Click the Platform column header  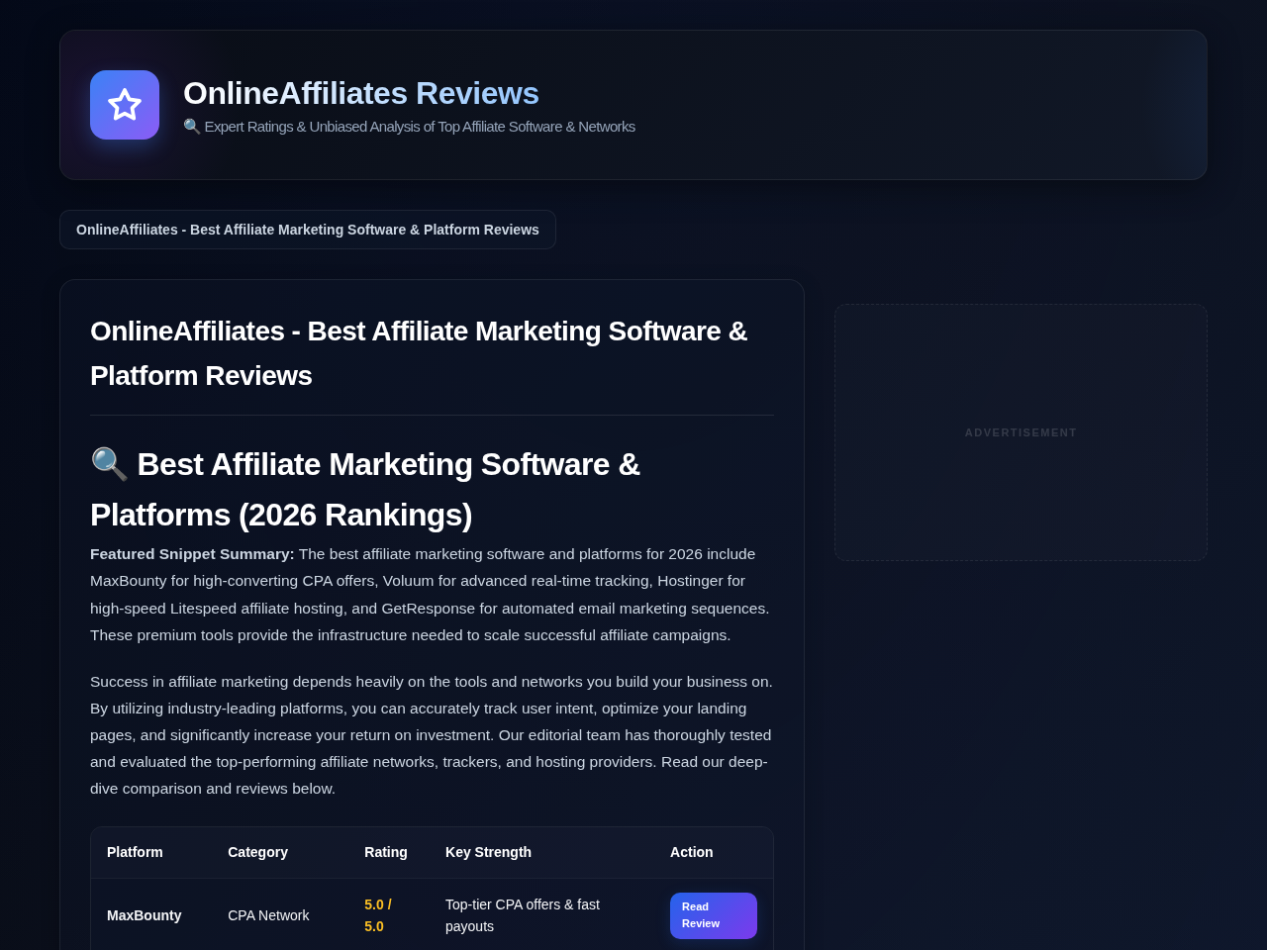coord(135,852)
